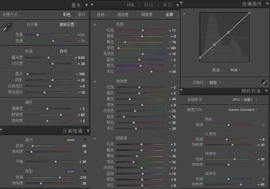Toggle the Basic panel on/off switch
The width and height of the screenshot is (270, 189).
tap(91, 4)
